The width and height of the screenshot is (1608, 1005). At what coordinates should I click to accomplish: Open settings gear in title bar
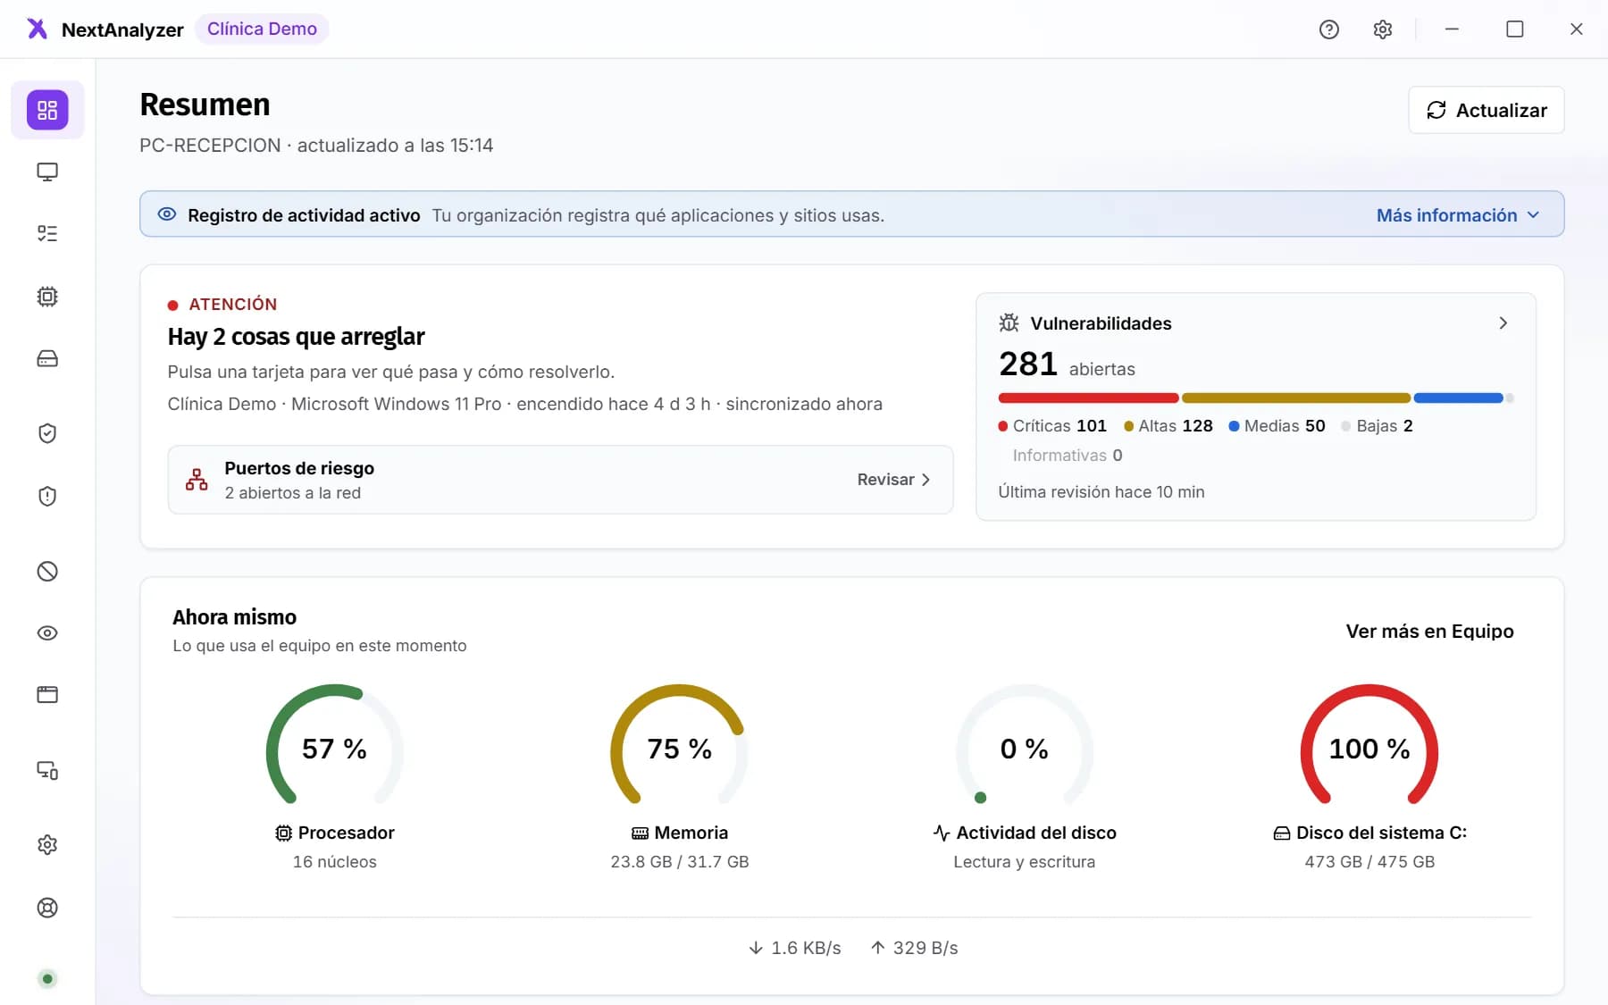point(1383,29)
